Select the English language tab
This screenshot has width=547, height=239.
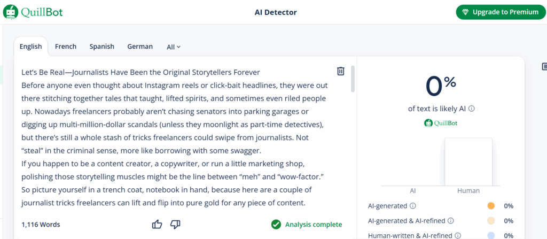[x=30, y=47]
